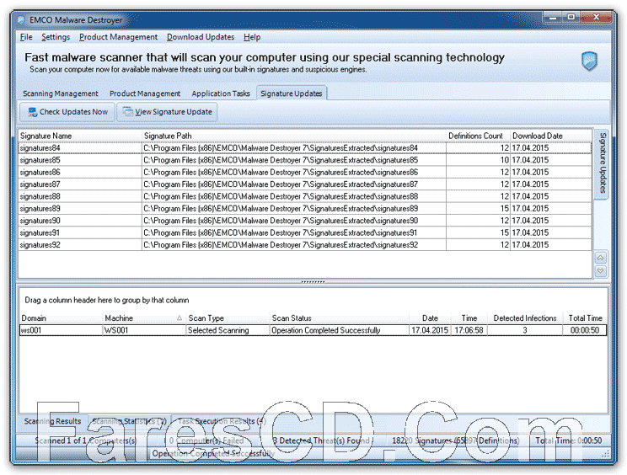Click the Machine column header
This screenshot has width=627, height=475.
point(144,318)
